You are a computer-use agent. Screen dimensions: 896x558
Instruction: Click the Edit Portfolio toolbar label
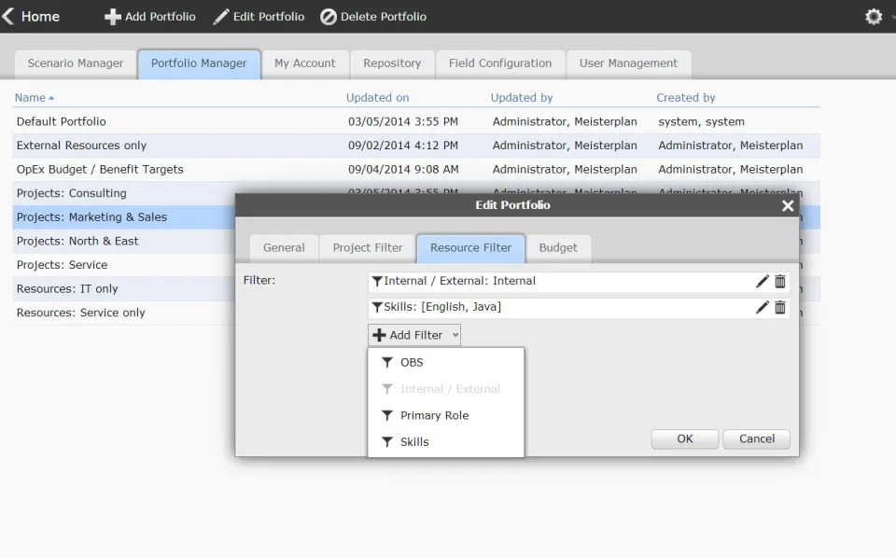tap(269, 17)
